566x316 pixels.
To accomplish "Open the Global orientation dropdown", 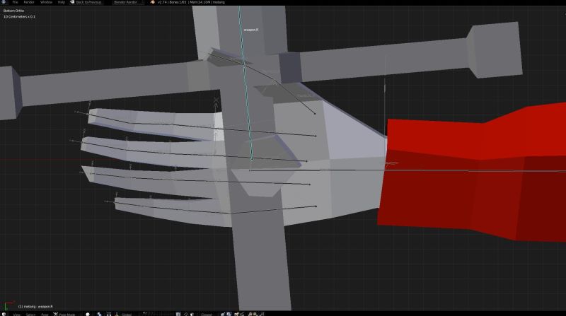I will pyautogui.click(x=128, y=315).
